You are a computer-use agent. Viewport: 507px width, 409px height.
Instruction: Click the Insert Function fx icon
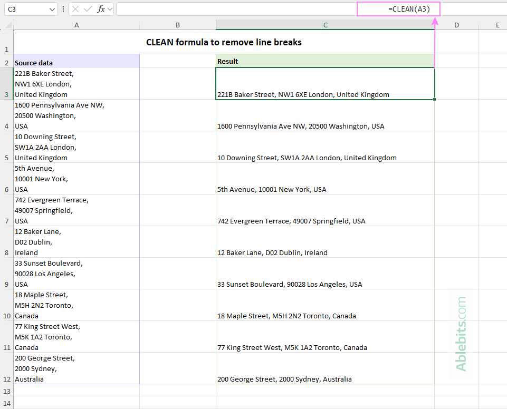pos(101,9)
